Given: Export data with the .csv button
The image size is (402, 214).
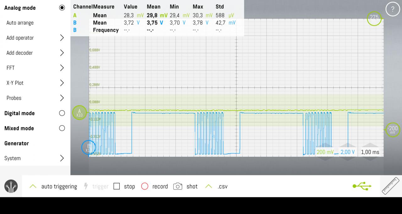Looking at the screenshot, I should [216, 186].
